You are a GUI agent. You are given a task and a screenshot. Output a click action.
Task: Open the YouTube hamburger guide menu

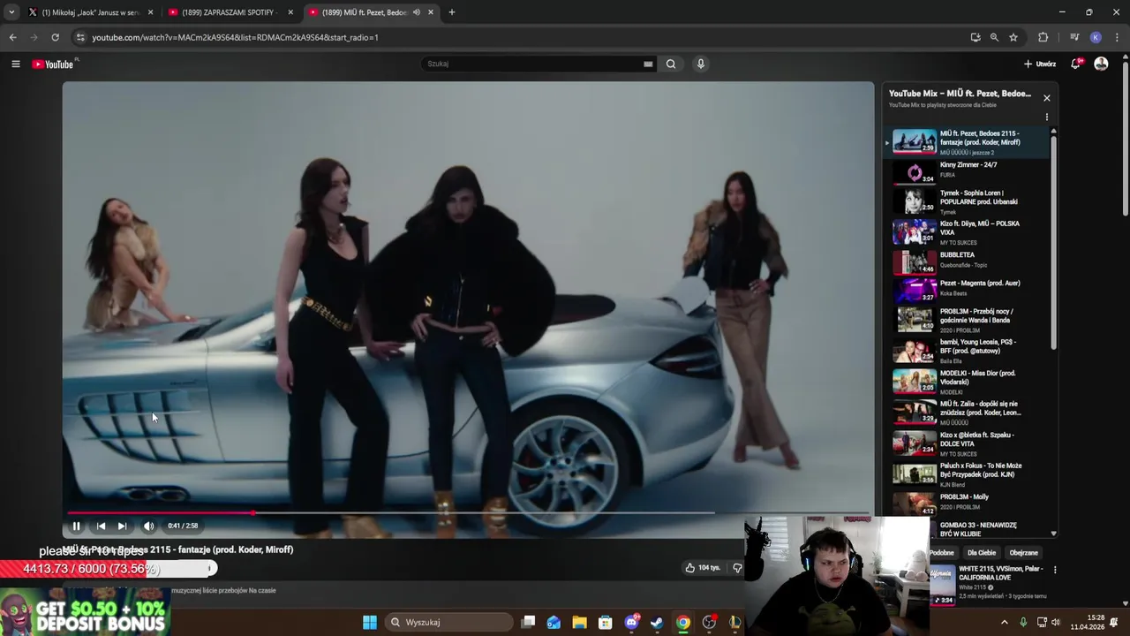[x=15, y=64]
